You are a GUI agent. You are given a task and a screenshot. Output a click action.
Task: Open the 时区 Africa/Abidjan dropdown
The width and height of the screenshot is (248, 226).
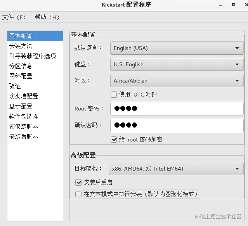(x=177, y=81)
